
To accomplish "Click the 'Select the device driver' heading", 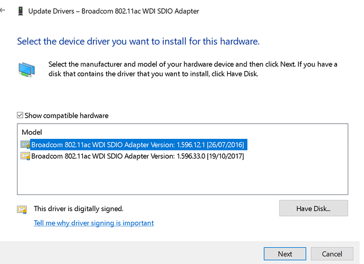I will [138, 42].
